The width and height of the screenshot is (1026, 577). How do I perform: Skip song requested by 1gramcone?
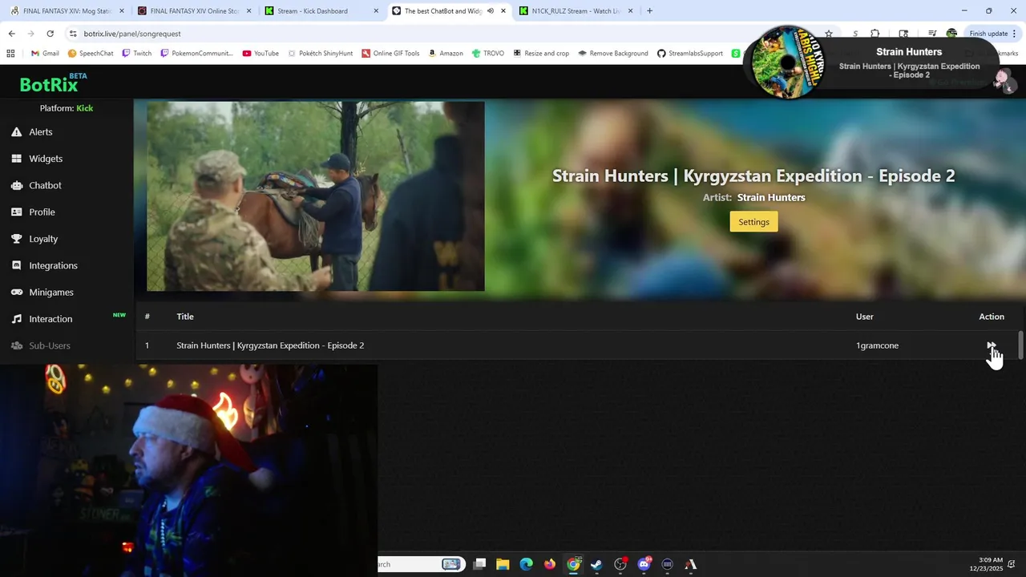pyautogui.click(x=992, y=345)
